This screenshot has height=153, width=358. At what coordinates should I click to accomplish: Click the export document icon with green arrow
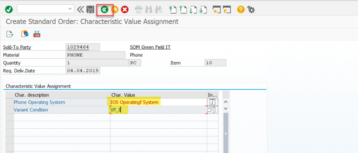10,34
